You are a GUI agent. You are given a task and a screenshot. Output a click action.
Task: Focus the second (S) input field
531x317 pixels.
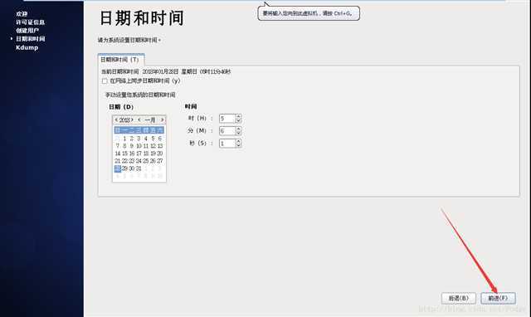[227, 144]
